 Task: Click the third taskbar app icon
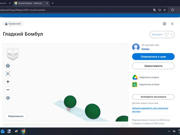[x=16, y=131]
